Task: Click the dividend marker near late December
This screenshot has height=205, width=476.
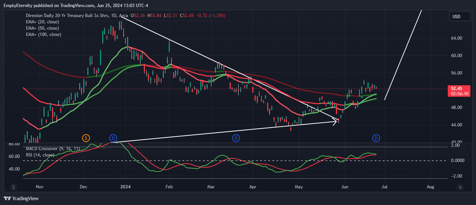Action: (113, 138)
